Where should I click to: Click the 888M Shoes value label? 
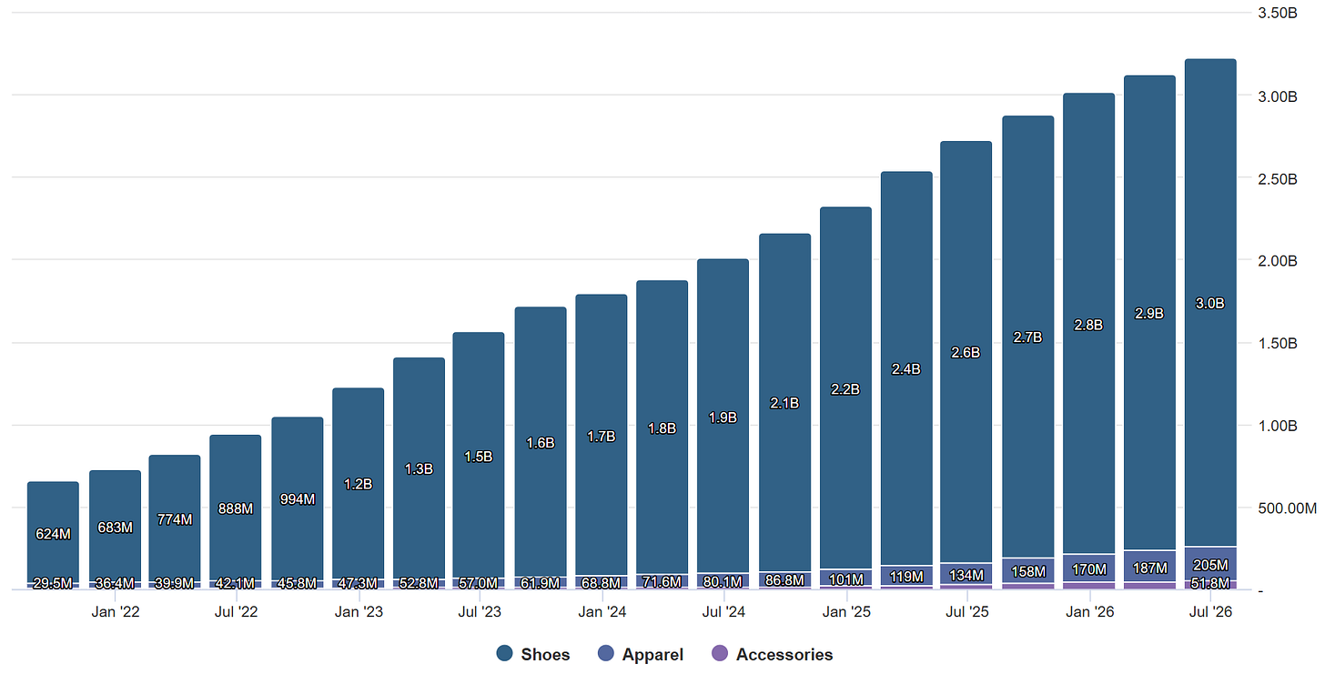coord(236,508)
